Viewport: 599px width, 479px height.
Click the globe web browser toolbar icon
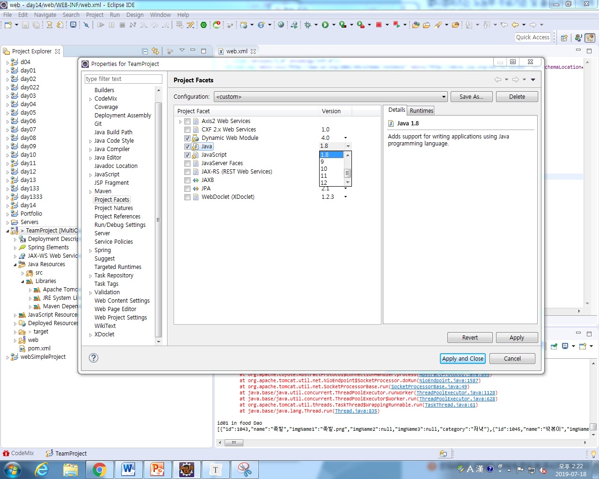tap(281, 25)
